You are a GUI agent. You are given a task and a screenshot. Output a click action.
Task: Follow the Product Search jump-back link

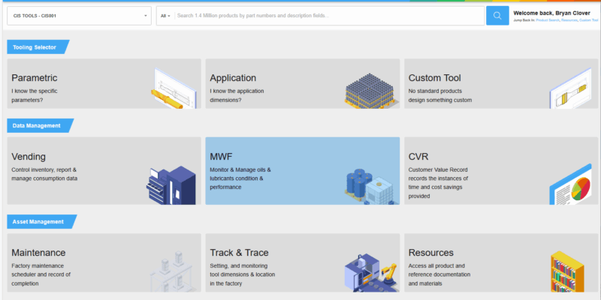point(548,19)
